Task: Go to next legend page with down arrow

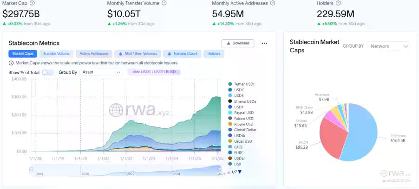Action: pyautogui.click(x=240, y=172)
